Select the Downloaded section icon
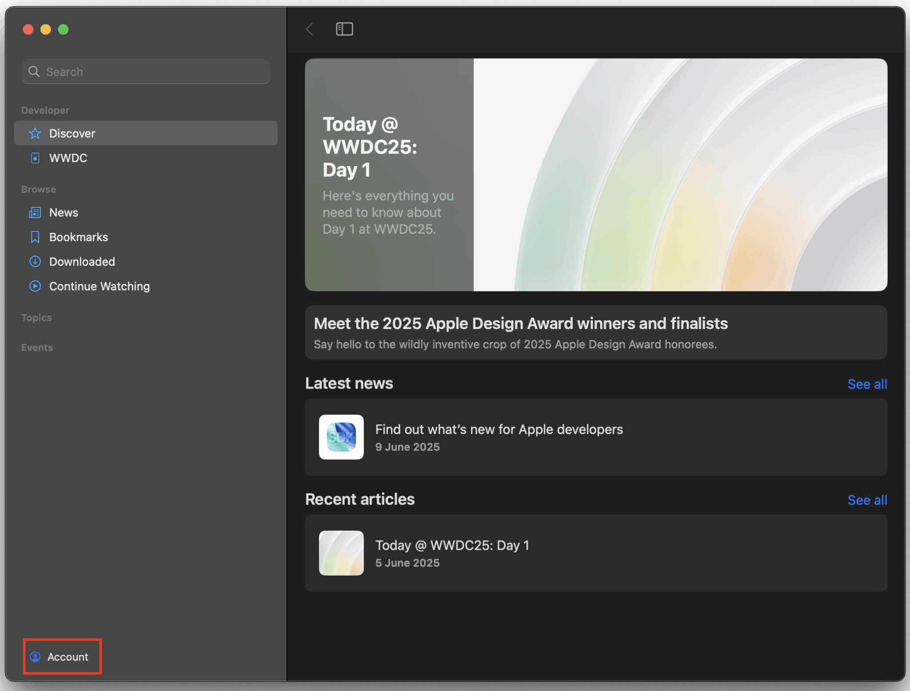 click(35, 262)
